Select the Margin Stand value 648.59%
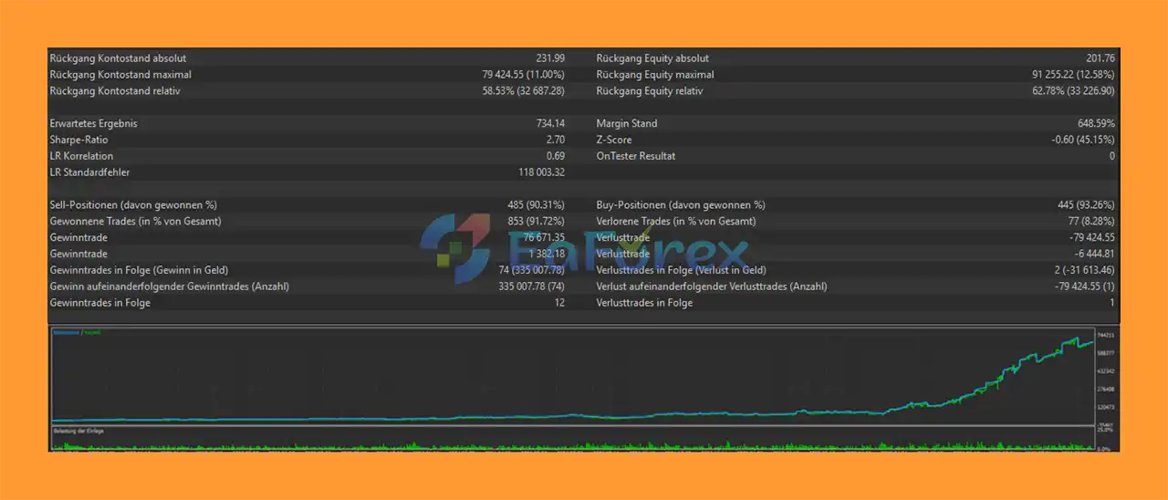The width and height of the screenshot is (1168, 500). click(x=1096, y=123)
